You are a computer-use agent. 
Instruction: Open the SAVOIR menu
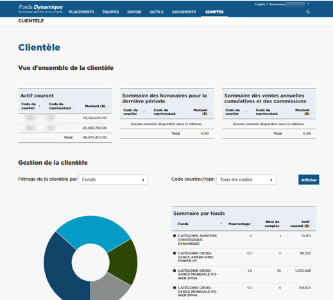point(134,12)
